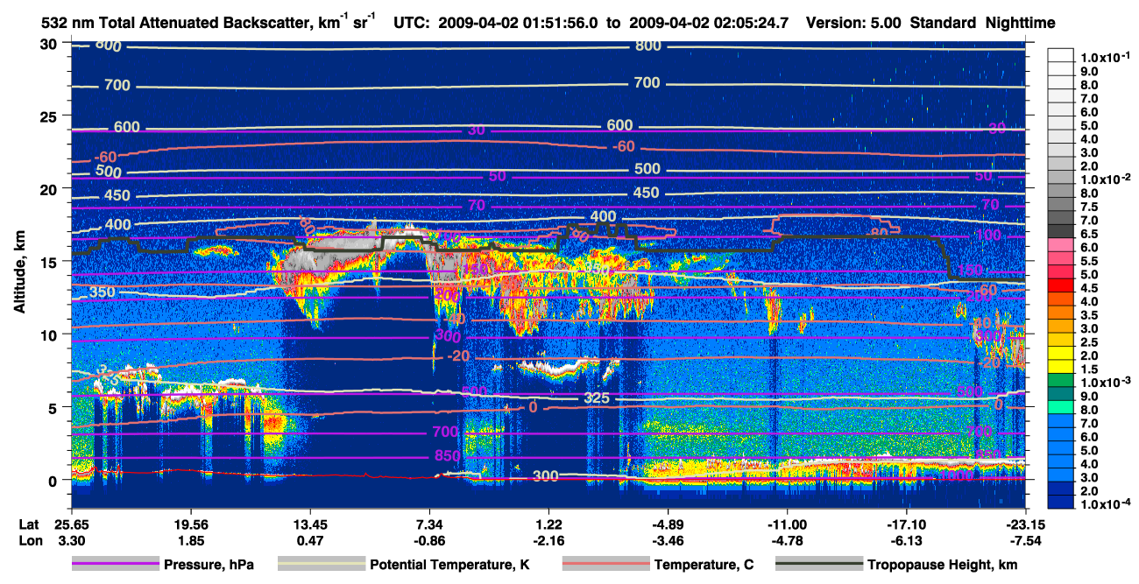1139x584 pixels.
Task: Click the 'Nighttime' word in the header
Action: [1021, 23]
